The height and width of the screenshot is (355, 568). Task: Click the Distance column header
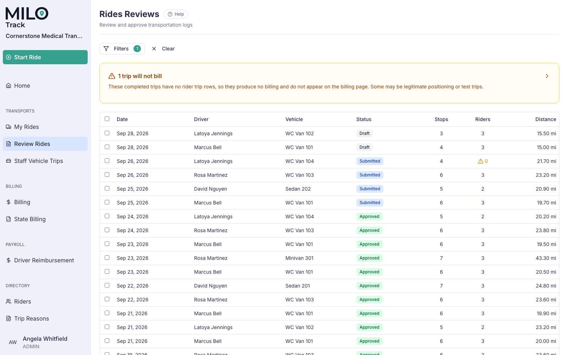tap(546, 119)
